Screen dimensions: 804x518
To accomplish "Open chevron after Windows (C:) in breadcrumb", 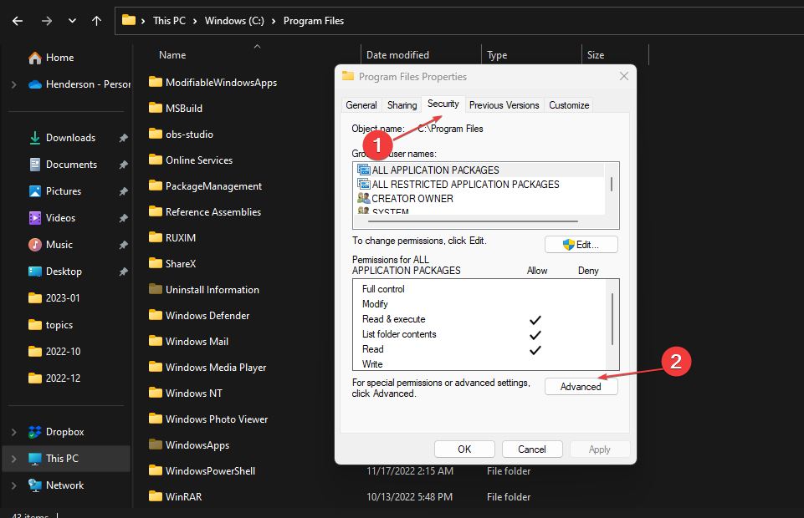I will [x=274, y=21].
